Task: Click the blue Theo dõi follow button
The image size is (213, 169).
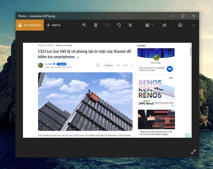Action: 61,64
